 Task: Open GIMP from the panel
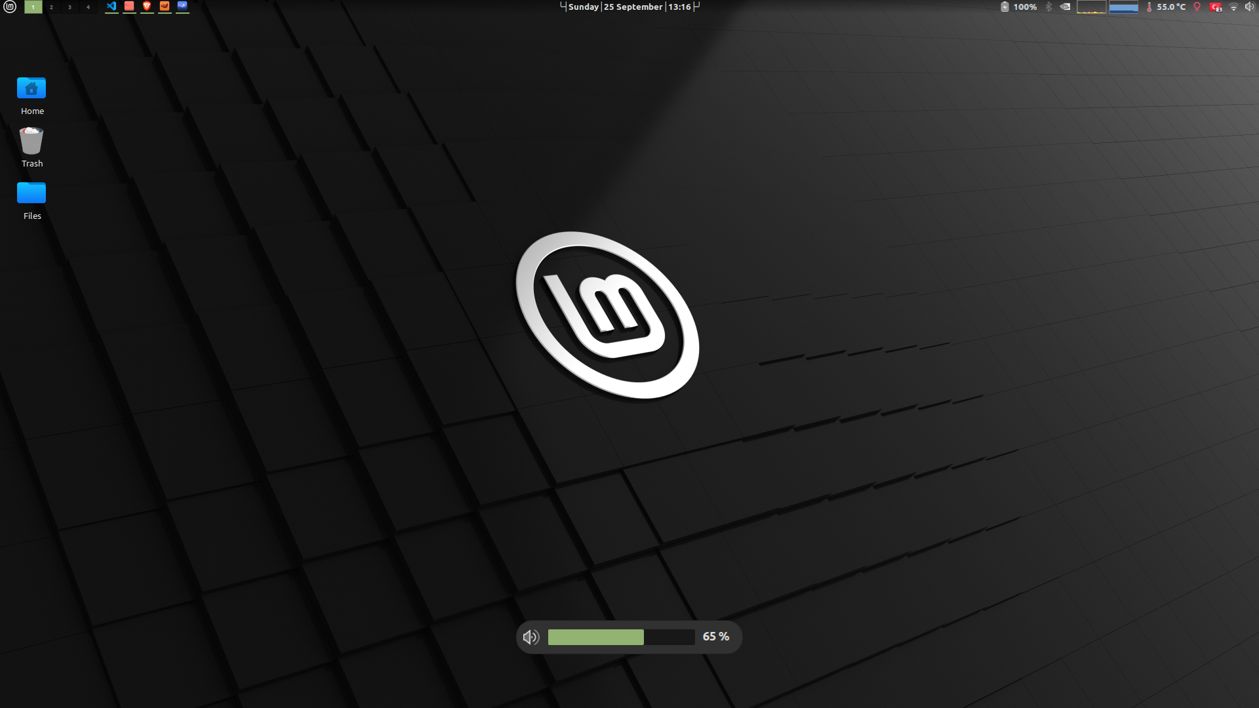[165, 7]
